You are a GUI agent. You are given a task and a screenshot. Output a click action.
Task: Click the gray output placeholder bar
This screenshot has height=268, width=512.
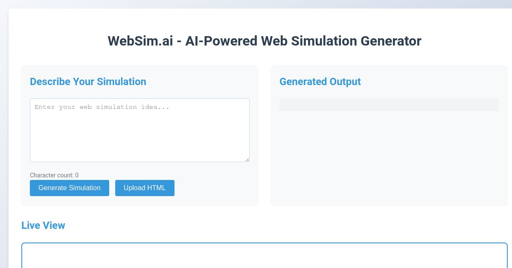pyautogui.click(x=389, y=104)
